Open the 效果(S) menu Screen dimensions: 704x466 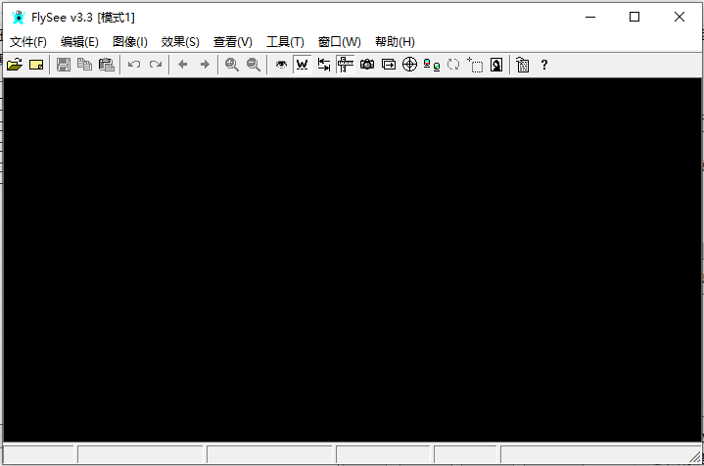pyautogui.click(x=180, y=41)
